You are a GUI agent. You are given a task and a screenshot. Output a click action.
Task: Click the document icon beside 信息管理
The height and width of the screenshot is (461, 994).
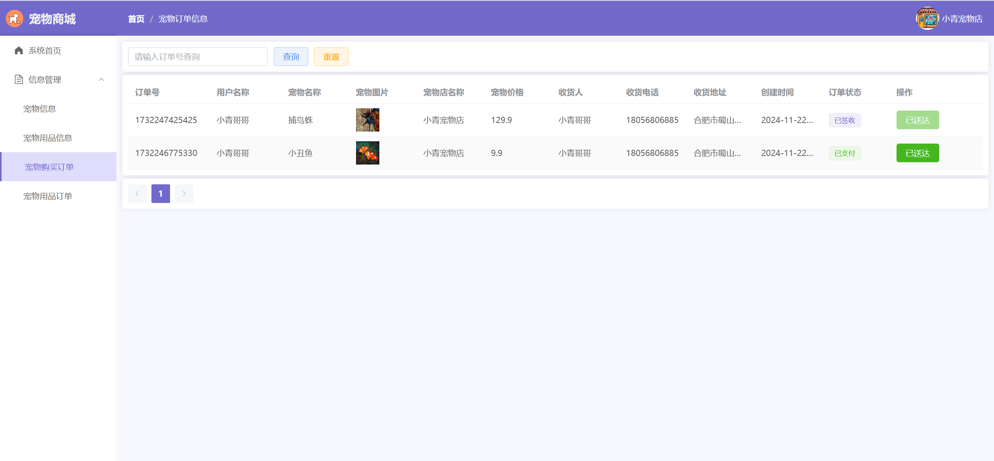[19, 80]
